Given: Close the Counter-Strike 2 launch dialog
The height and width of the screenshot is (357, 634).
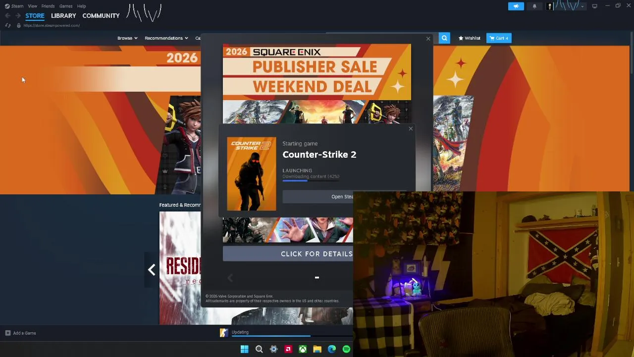Looking at the screenshot, I should [x=411, y=129].
